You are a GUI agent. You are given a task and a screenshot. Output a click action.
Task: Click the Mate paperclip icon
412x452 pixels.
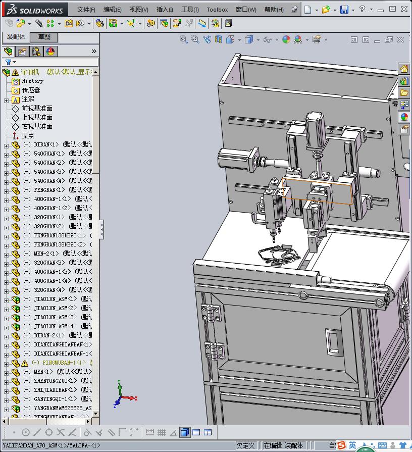tap(38, 23)
